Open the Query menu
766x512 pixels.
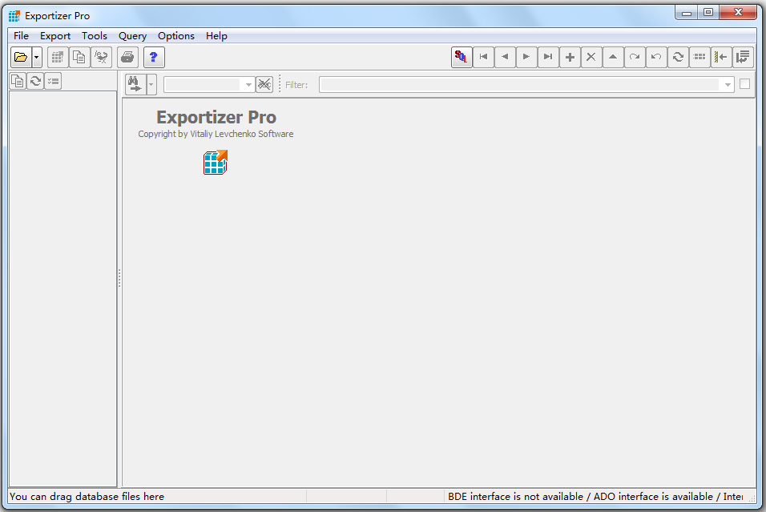(132, 36)
